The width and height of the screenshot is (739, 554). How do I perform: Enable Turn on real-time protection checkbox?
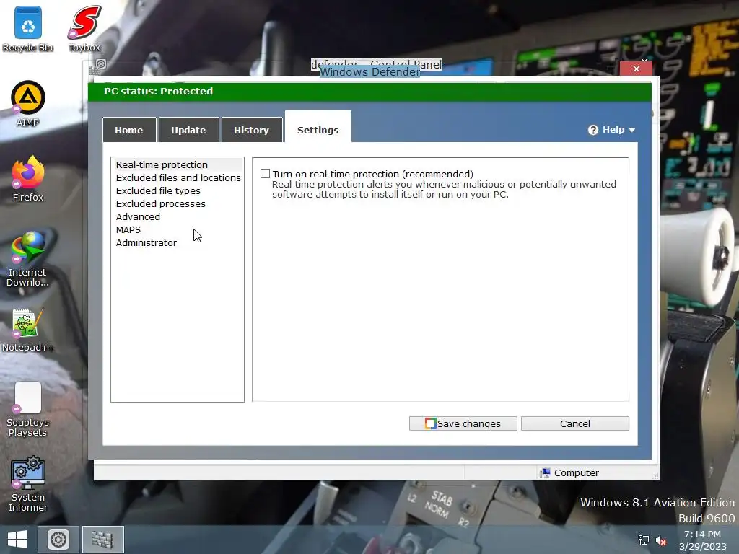coord(266,174)
